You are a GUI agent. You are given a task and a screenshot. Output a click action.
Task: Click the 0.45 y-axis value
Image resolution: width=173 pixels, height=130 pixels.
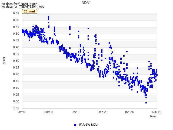[x=16, y=40]
